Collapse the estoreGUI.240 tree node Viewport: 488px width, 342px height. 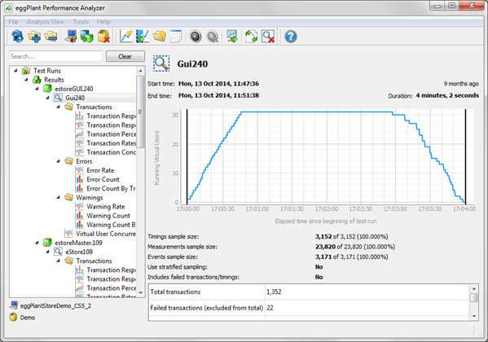[x=37, y=89]
